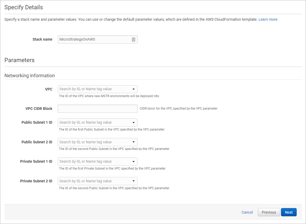Proceed with the blue Next button
The height and width of the screenshot is (224, 306).
tap(289, 212)
